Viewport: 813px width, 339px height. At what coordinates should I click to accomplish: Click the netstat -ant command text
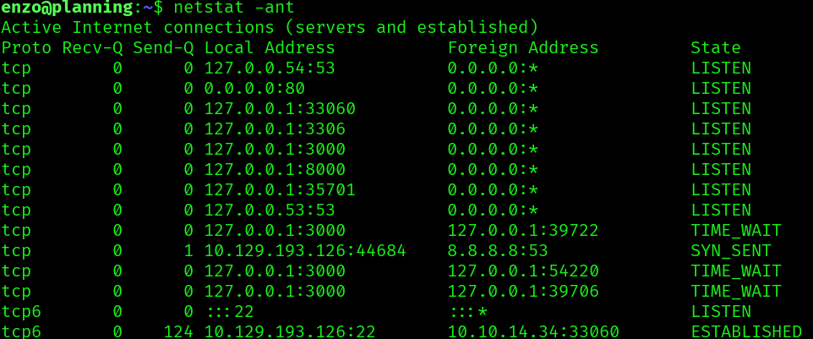(x=233, y=8)
